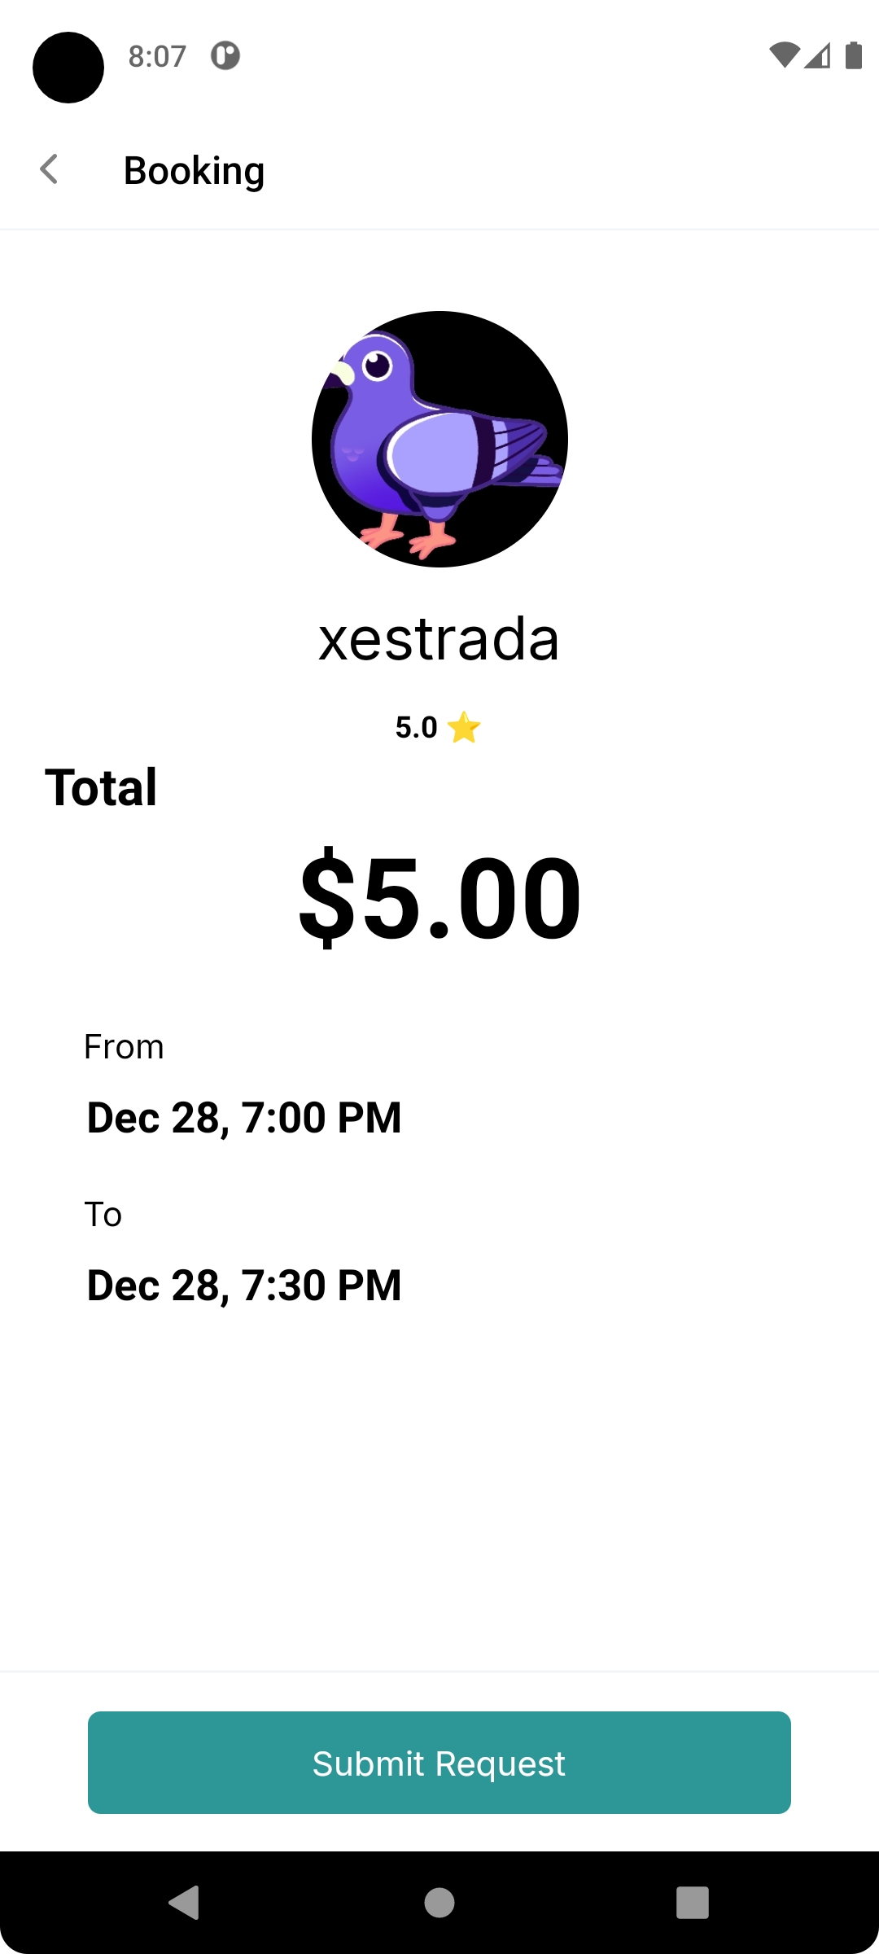Tap the yellow rating star icon
The image size is (879, 1954).
pyautogui.click(x=464, y=727)
